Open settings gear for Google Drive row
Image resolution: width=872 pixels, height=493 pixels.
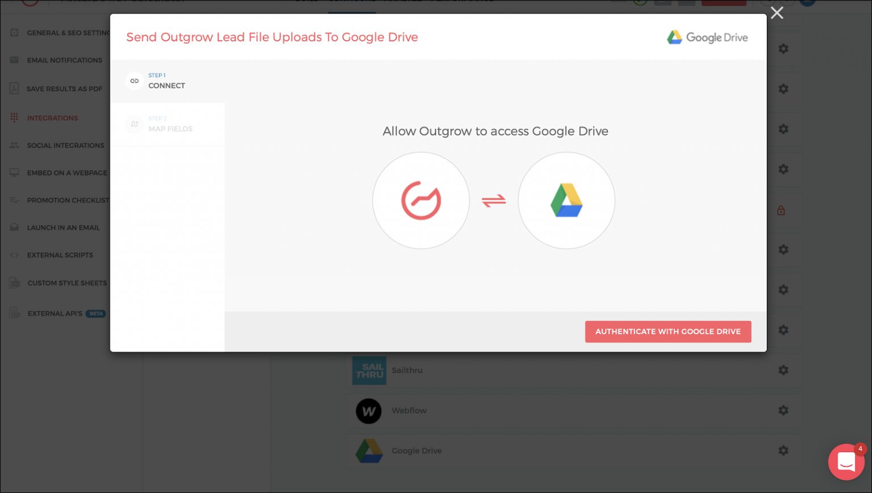tap(783, 450)
